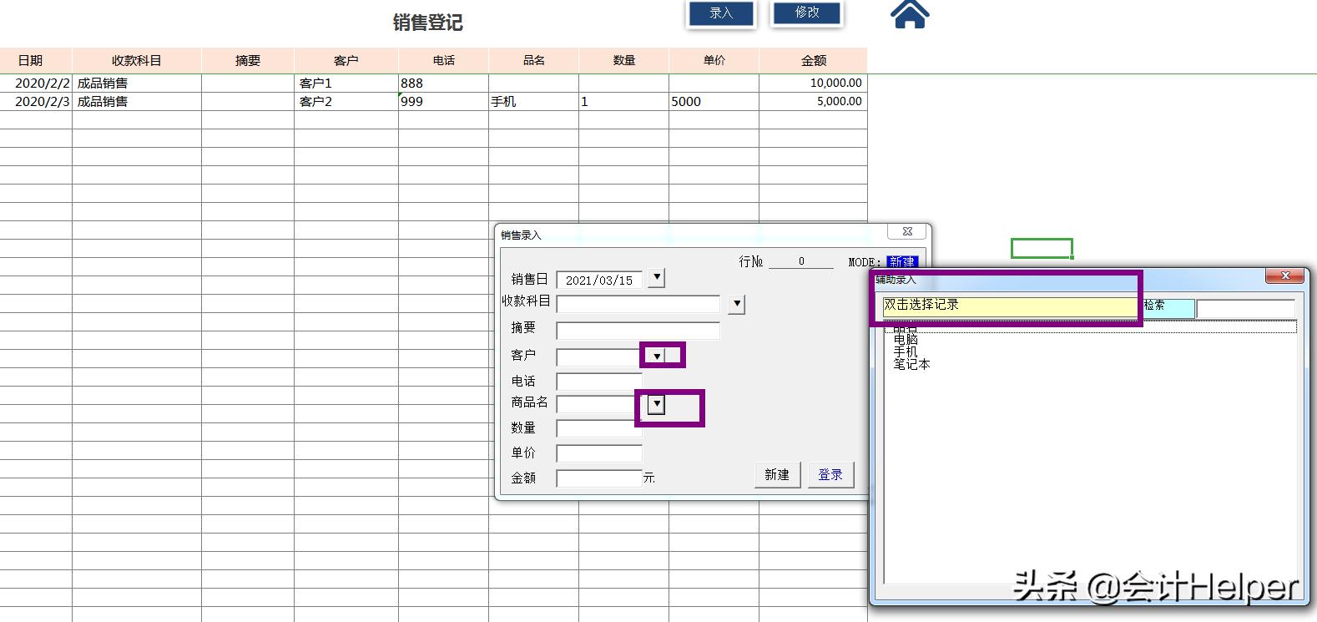Click the 修改 button at top

tap(807, 13)
